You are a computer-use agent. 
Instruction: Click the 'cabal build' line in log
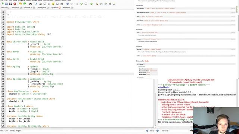click(164, 87)
